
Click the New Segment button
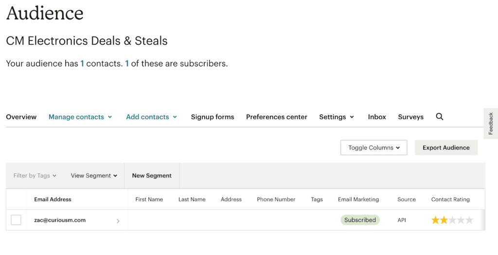(152, 176)
